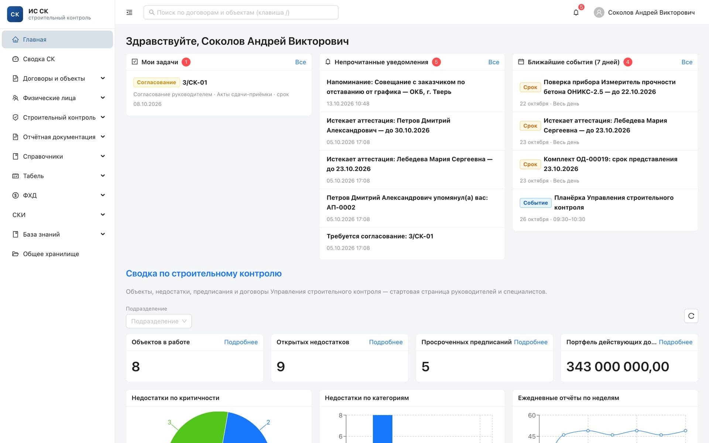Show all tasks via Все in Мои задачи
Screen dimensions: 709x443
[300, 62]
